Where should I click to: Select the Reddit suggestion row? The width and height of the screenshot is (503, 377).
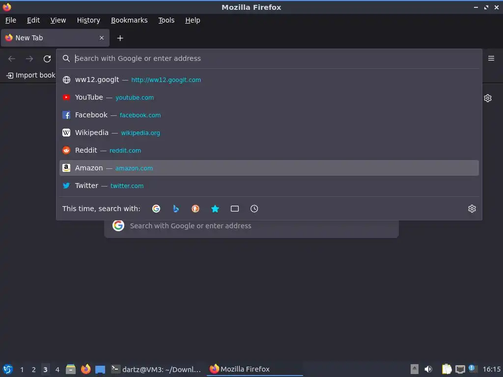point(269,150)
